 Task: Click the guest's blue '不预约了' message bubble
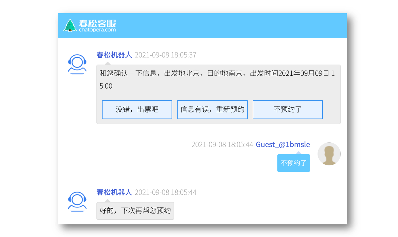[x=293, y=163]
